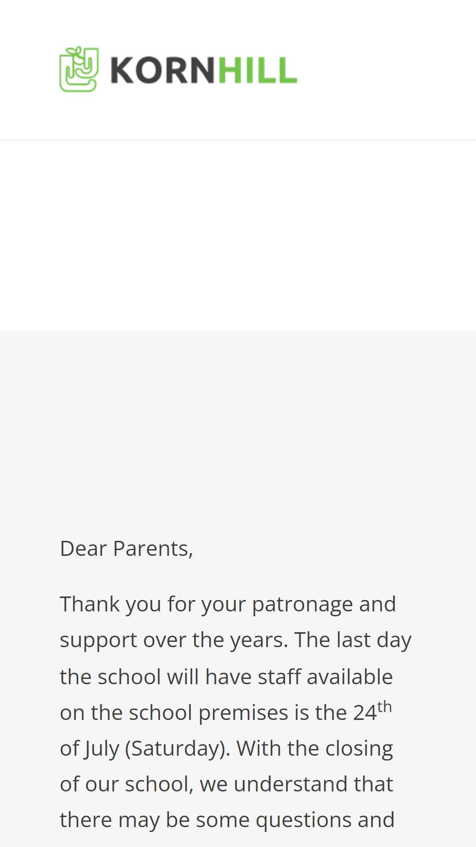Image resolution: width=476 pixels, height=847 pixels.
Task: Click the number 24 in the letter
Action: tap(365, 713)
